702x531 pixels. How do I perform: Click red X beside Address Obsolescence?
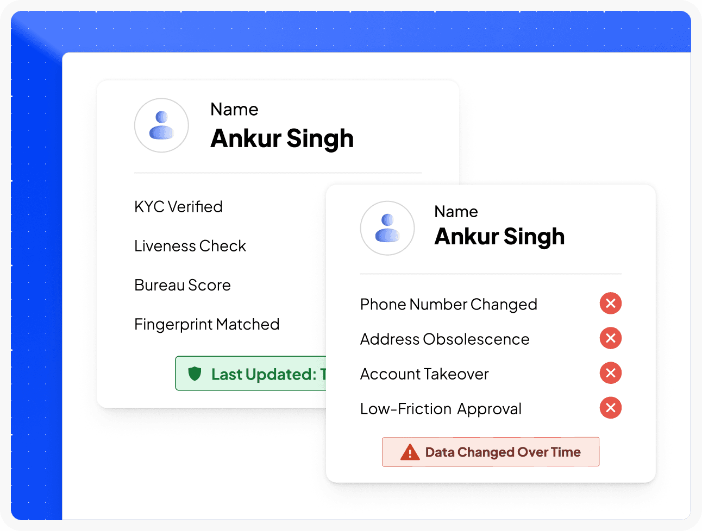(x=611, y=338)
